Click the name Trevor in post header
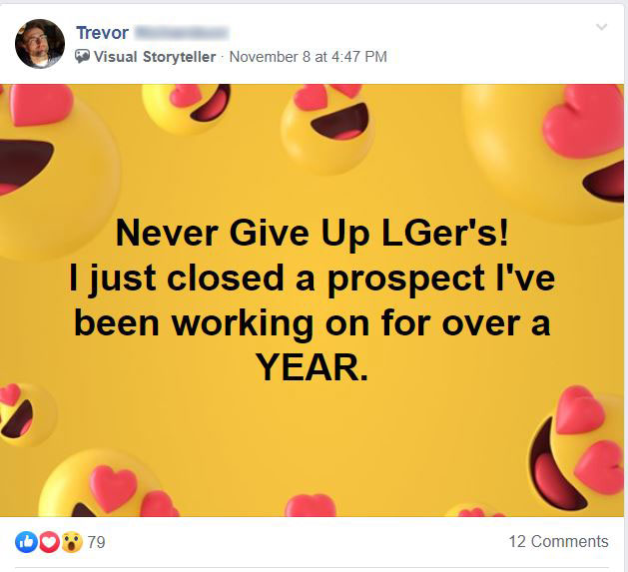 click(102, 33)
